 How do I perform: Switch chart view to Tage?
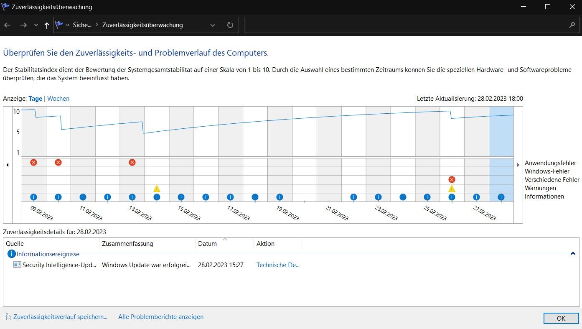(35, 99)
